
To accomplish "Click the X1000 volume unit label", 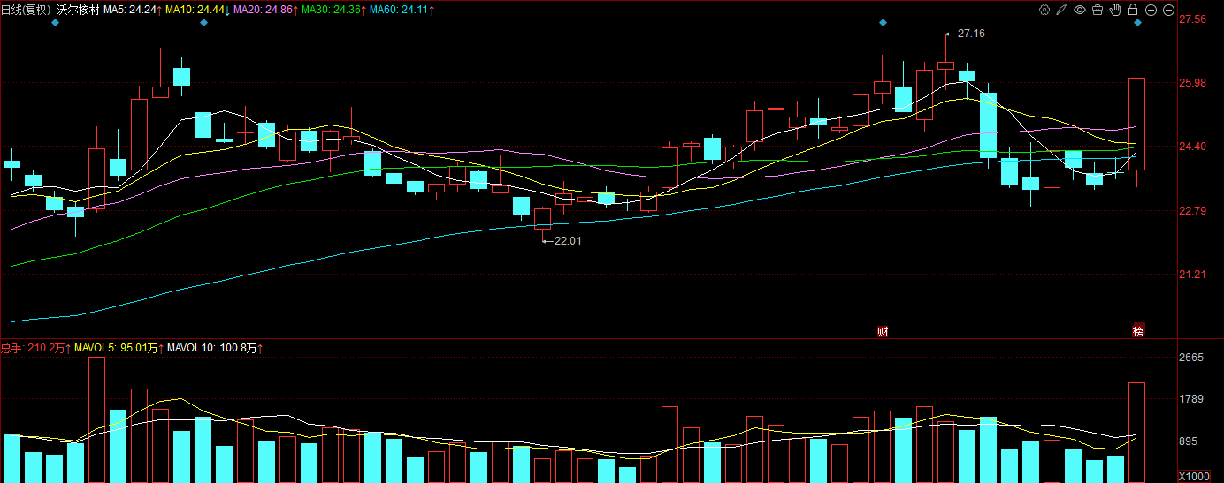I will tap(1194, 476).
